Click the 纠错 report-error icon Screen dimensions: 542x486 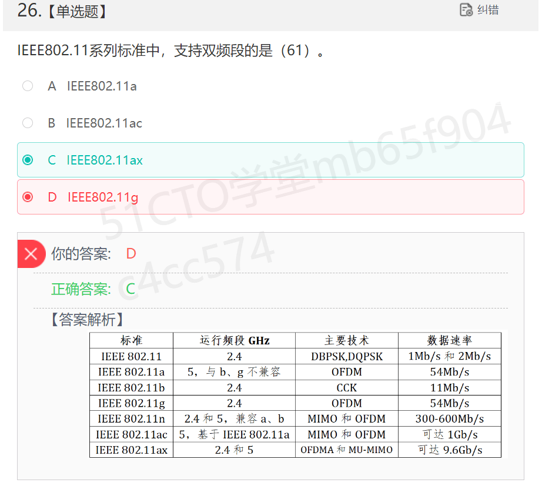point(466,9)
